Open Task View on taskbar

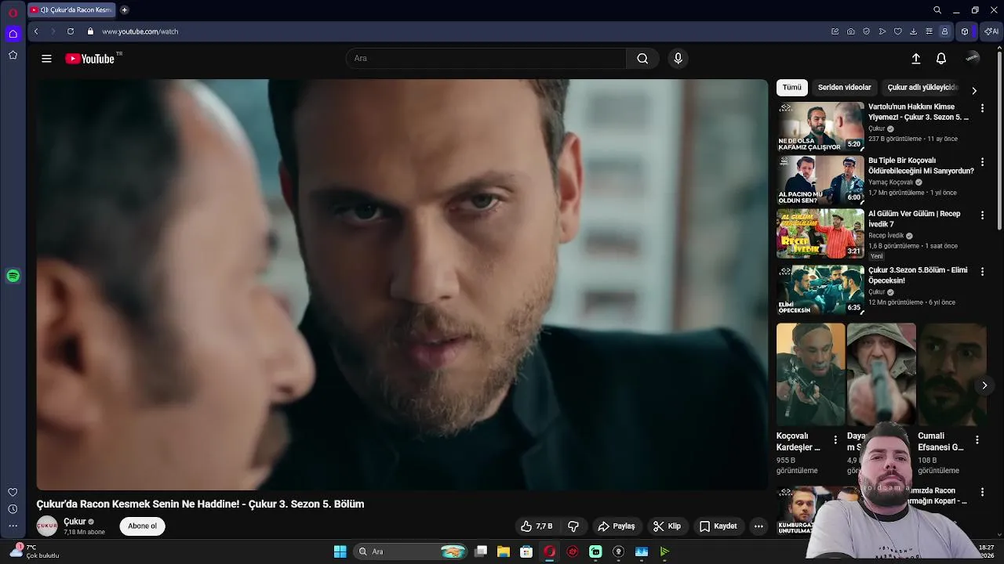coord(481,551)
